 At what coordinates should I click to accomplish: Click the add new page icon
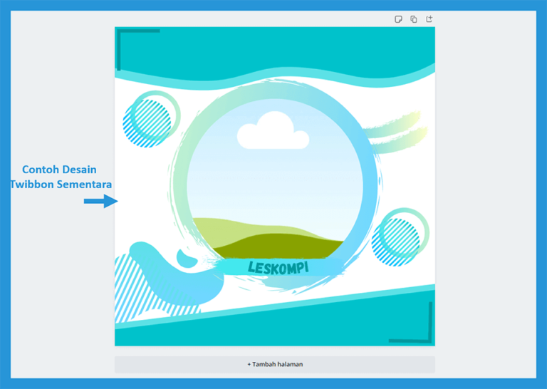coord(429,19)
